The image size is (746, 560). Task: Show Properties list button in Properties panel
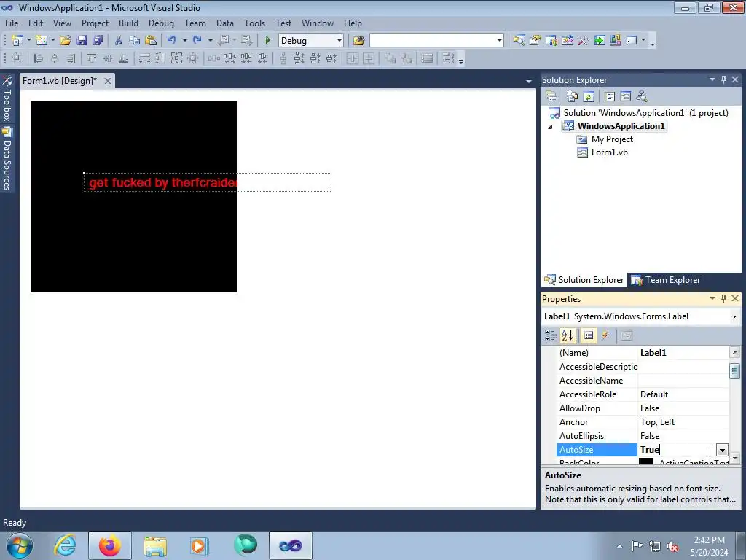588,335
